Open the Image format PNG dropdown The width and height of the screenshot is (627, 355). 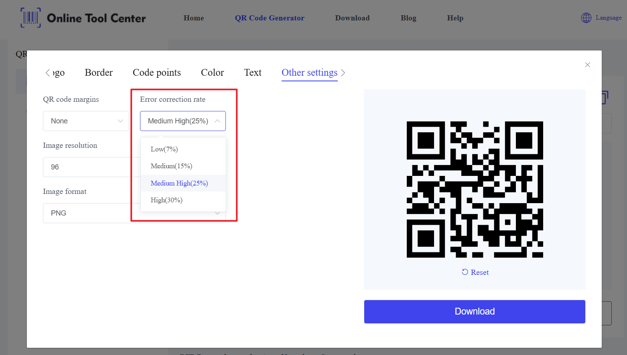point(134,213)
